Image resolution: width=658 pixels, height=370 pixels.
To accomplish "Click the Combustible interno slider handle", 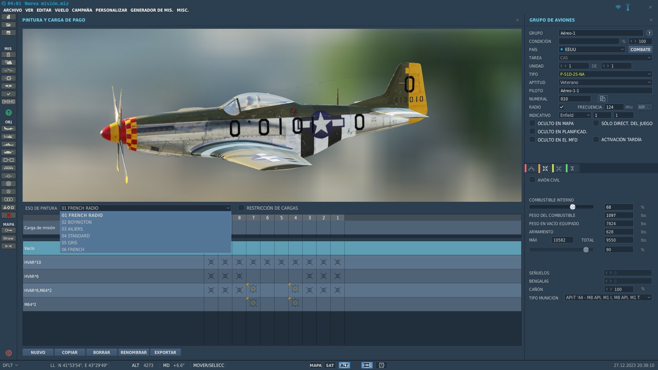I will [x=573, y=207].
